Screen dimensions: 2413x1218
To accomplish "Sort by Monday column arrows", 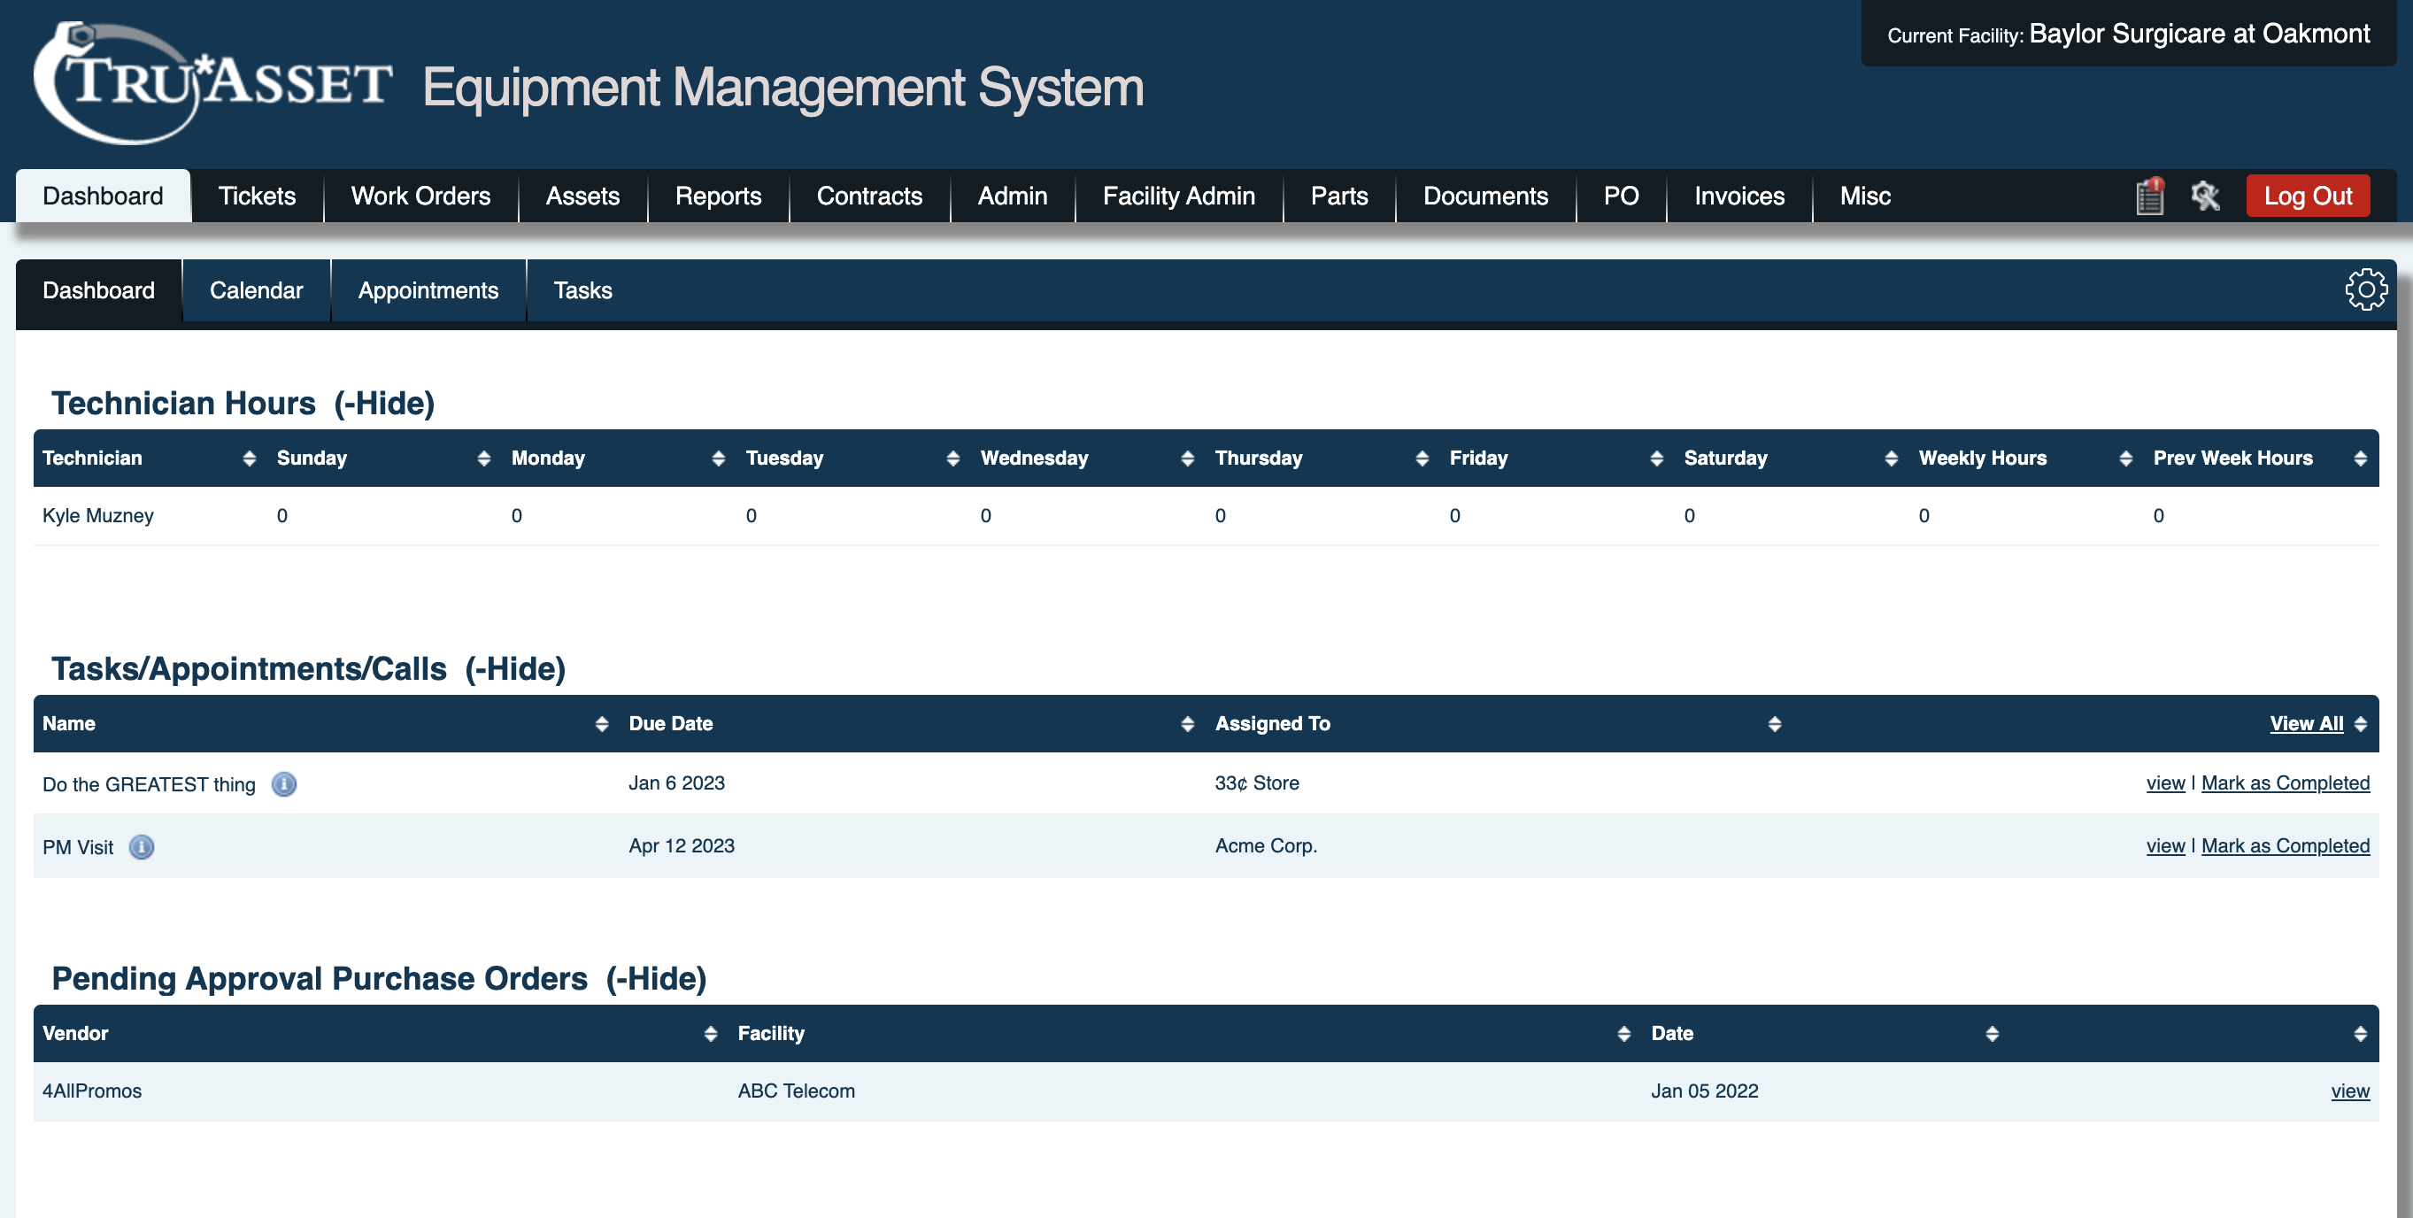I will pos(719,459).
